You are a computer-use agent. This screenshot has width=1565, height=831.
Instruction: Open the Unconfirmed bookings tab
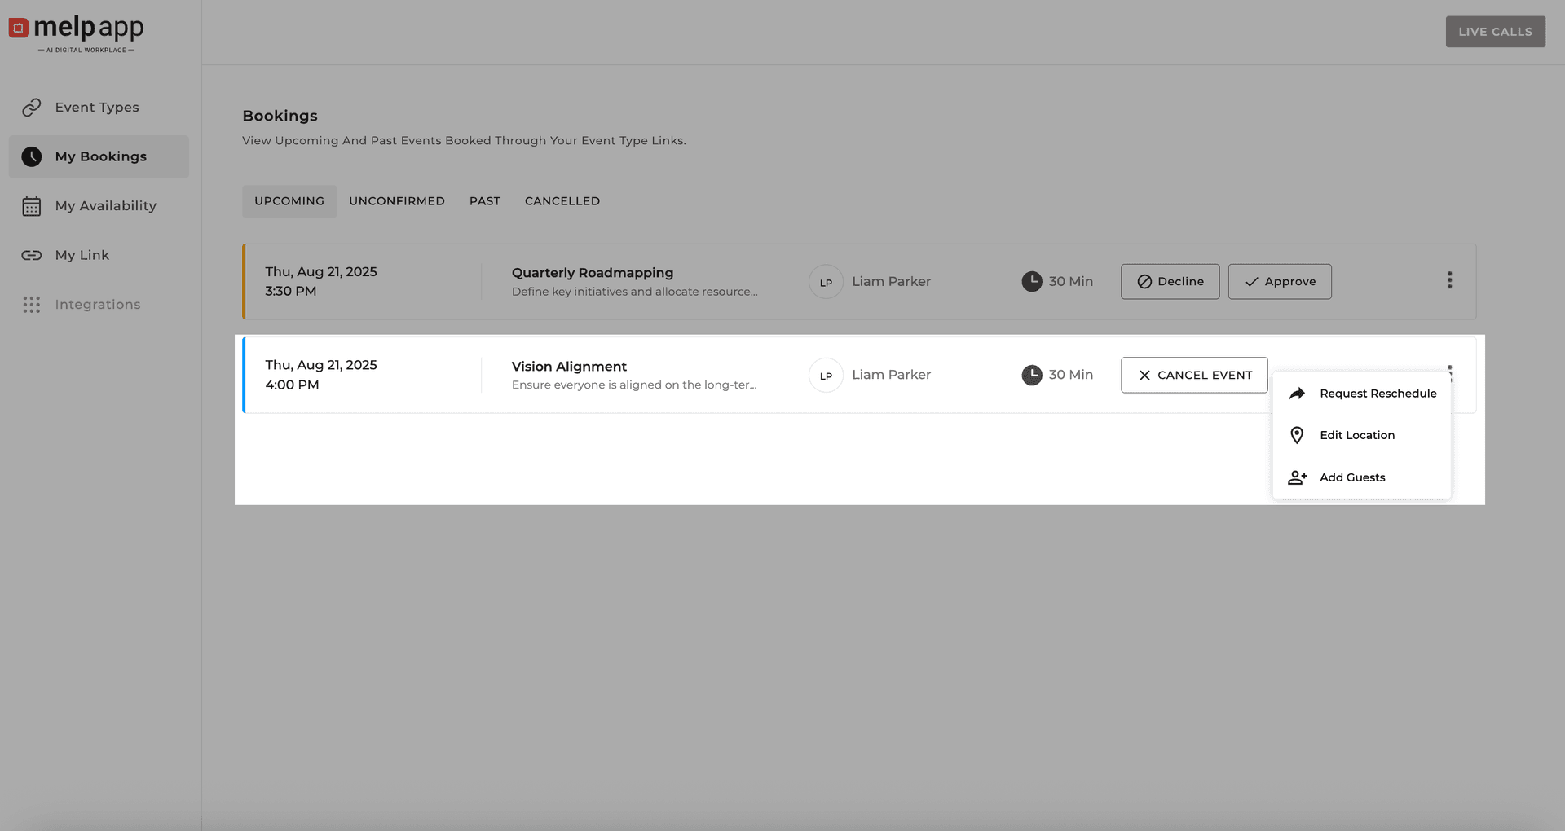pyautogui.click(x=397, y=200)
